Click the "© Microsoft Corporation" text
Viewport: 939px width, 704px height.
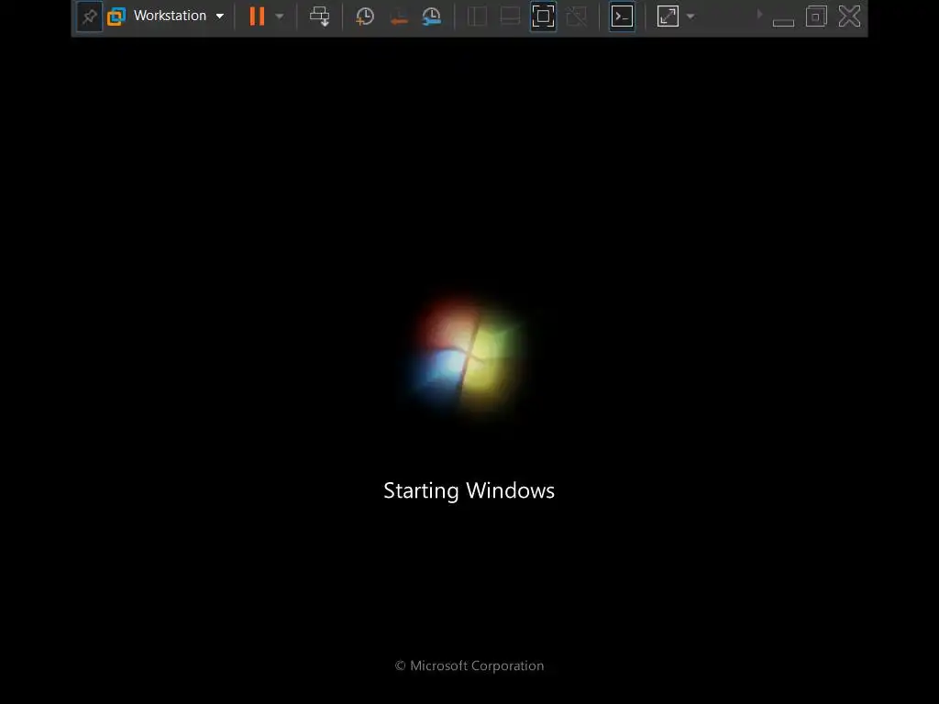click(469, 665)
